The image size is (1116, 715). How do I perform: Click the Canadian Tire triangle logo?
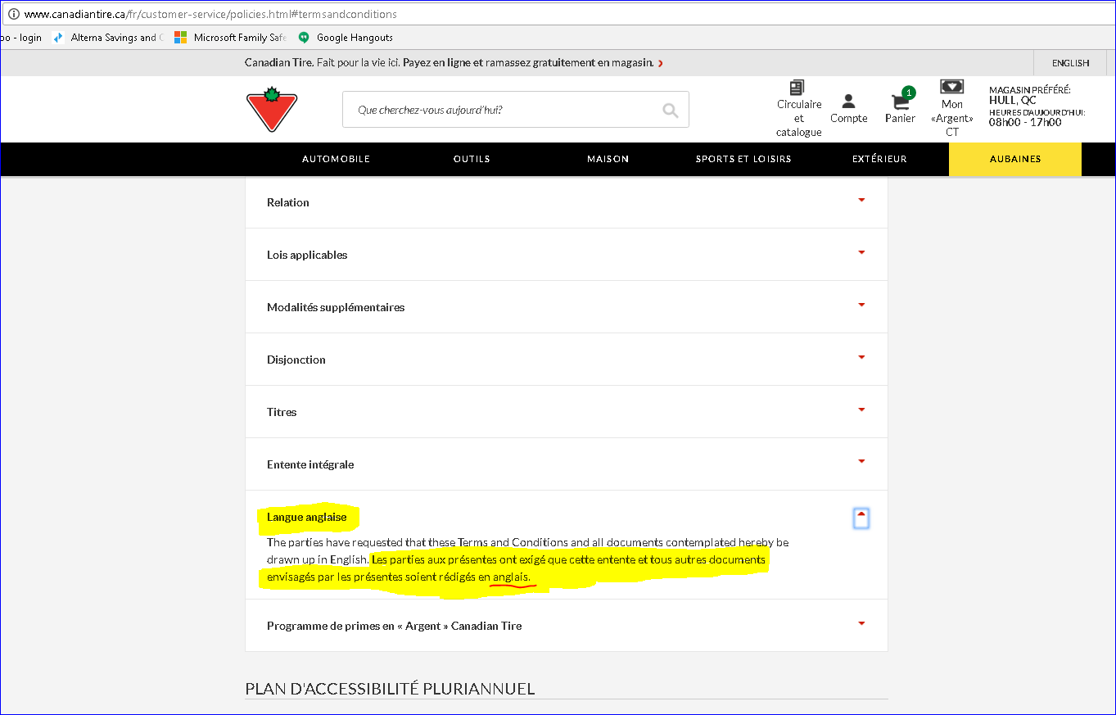(x=272, y=109)
